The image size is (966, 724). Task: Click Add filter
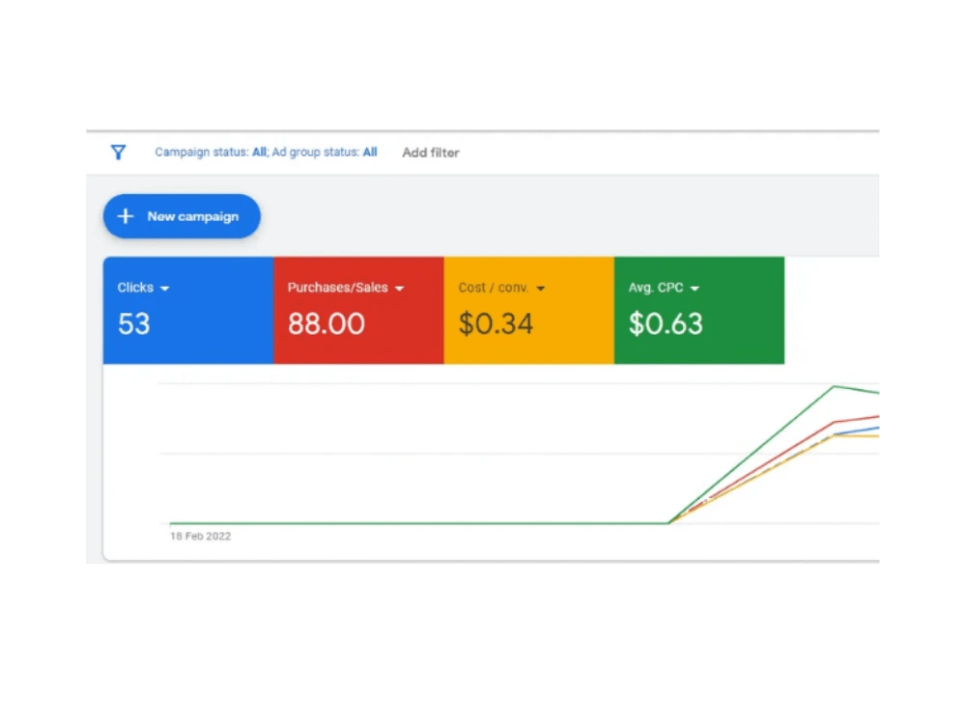(x=431, y=153)
